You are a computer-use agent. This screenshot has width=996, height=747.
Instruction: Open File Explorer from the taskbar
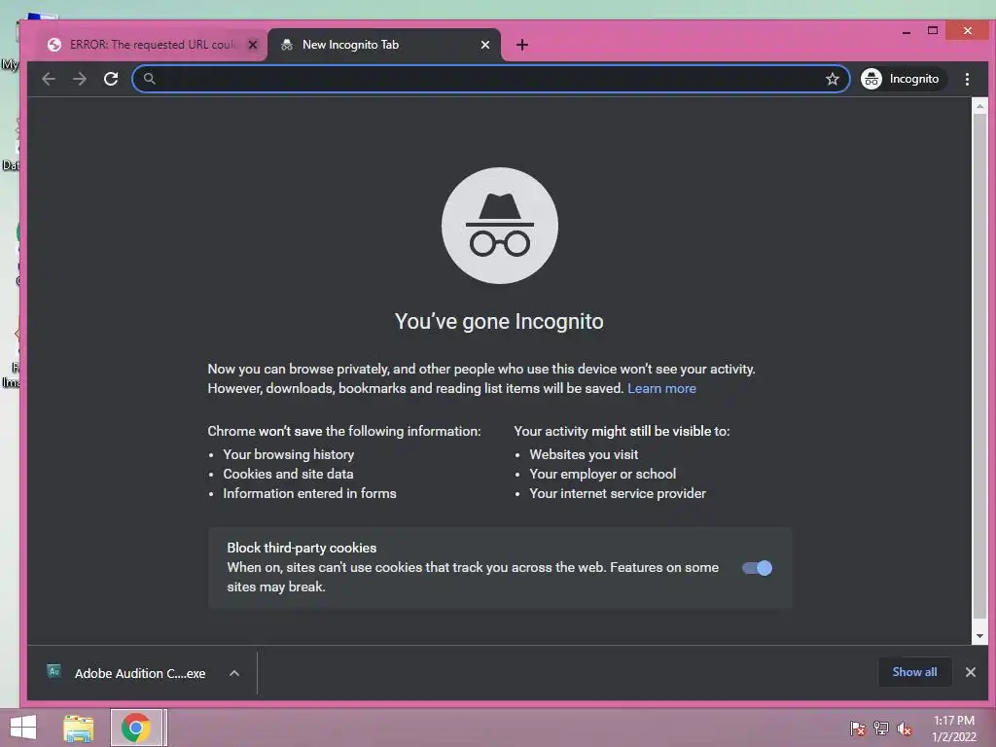click(x=79, y=728)
